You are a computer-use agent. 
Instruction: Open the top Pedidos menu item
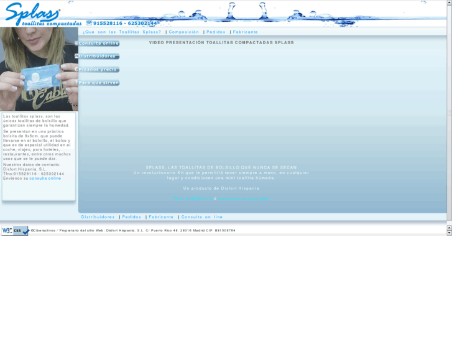pos(216,32)
